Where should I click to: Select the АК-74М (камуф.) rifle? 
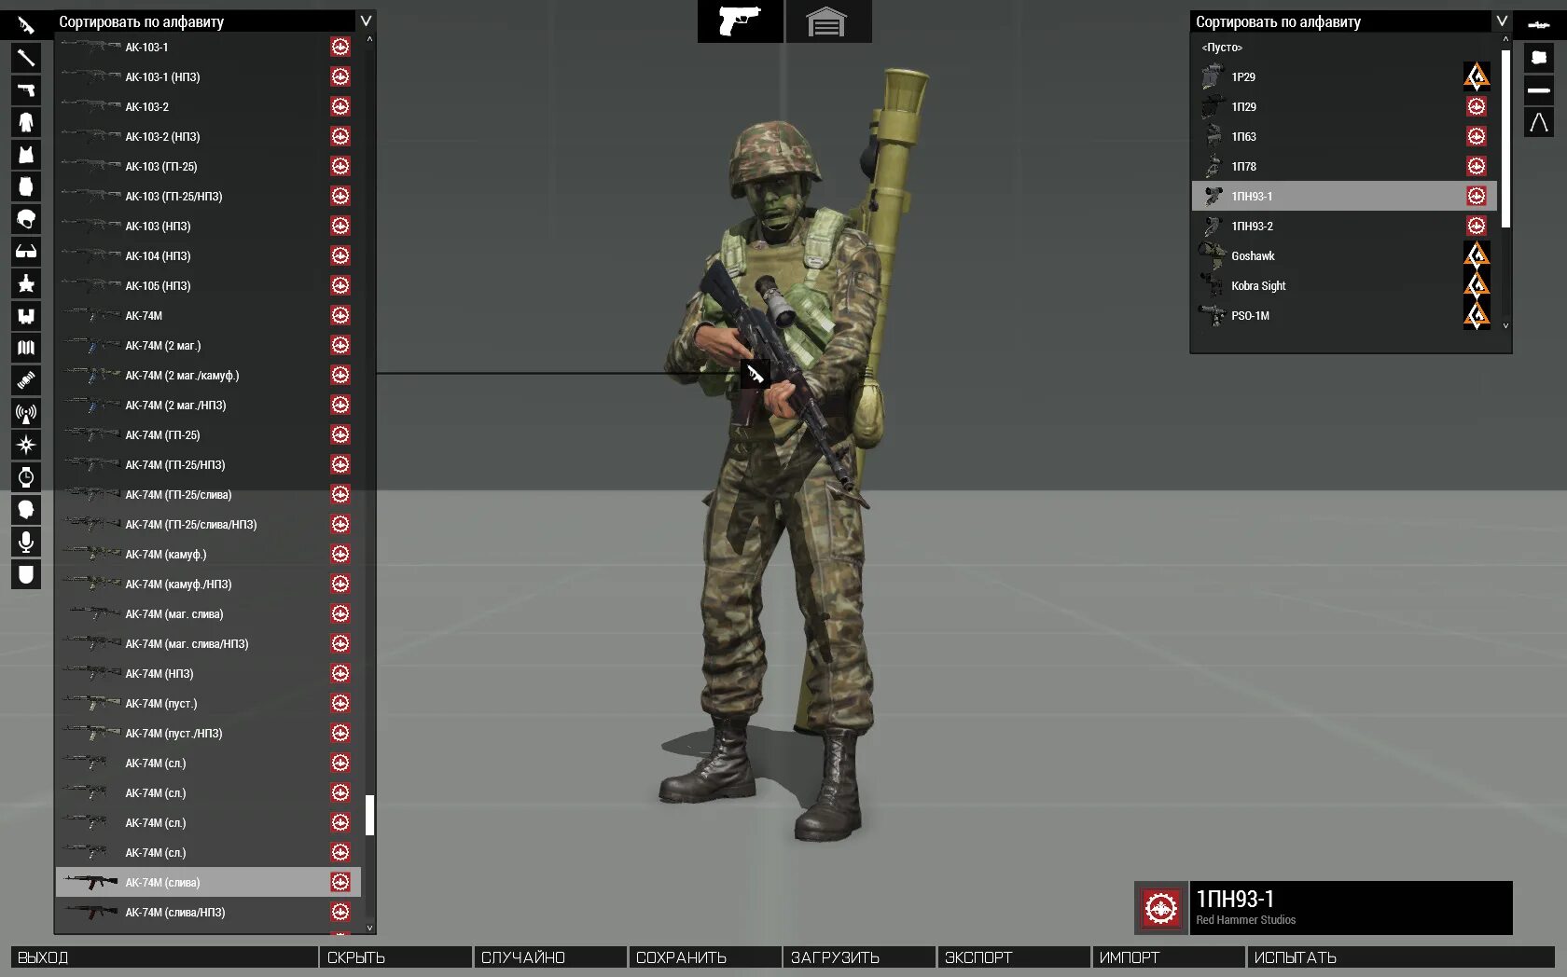(x=208, y=554)
